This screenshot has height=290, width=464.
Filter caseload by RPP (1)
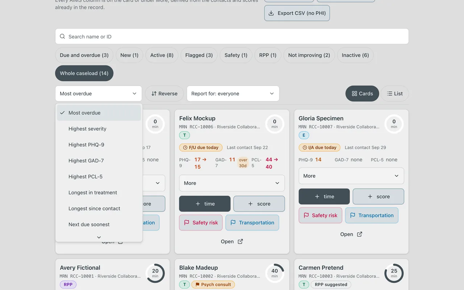(x=268, y=55)
